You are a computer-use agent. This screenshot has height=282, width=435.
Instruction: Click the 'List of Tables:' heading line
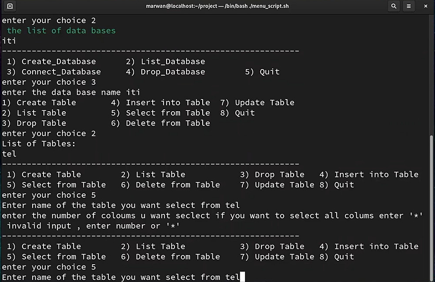(39, 144)
